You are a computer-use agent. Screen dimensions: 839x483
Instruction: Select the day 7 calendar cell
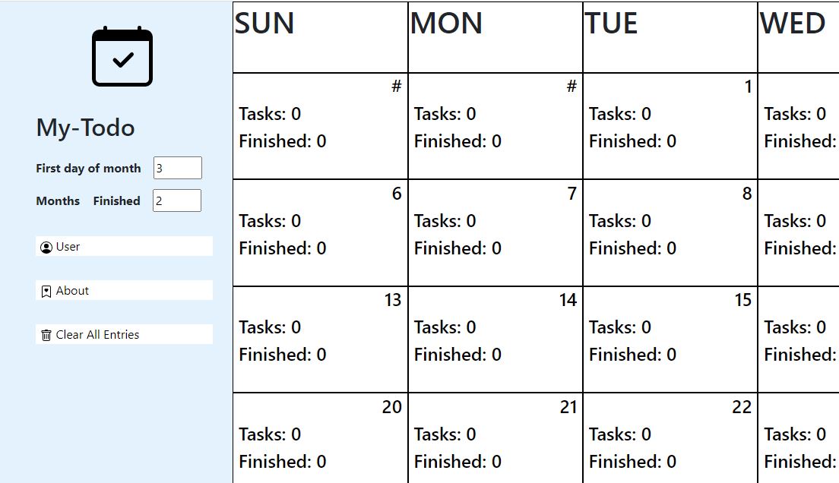495,232
